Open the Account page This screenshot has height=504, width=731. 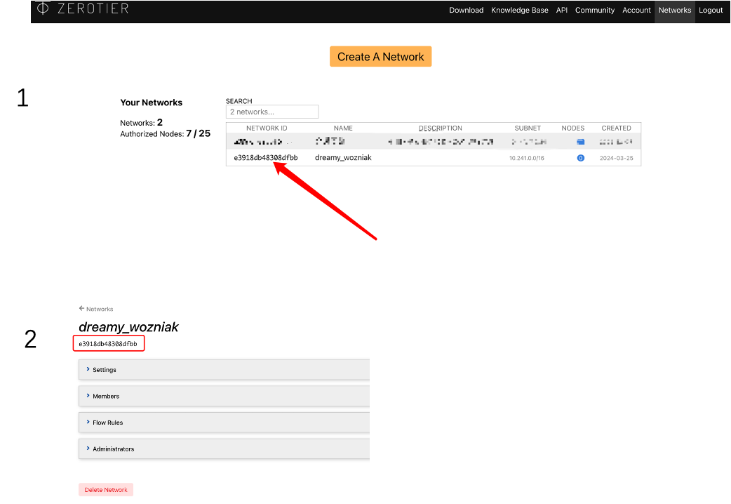click(x=636, y=11)
